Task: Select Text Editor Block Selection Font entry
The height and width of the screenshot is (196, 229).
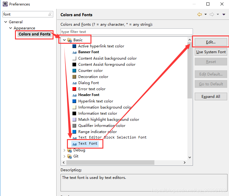Action: [112, 137]
